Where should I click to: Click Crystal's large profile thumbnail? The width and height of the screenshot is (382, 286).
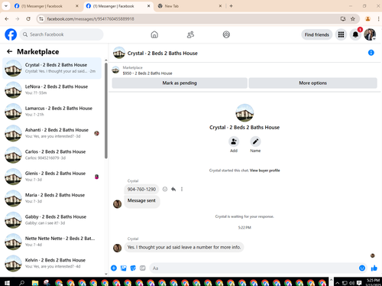coord(244,112)
